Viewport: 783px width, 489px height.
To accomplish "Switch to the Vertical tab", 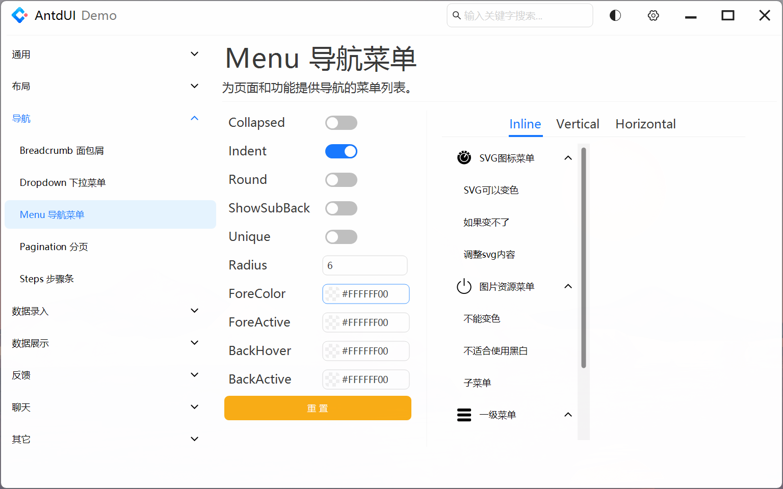I will [578, 124].
